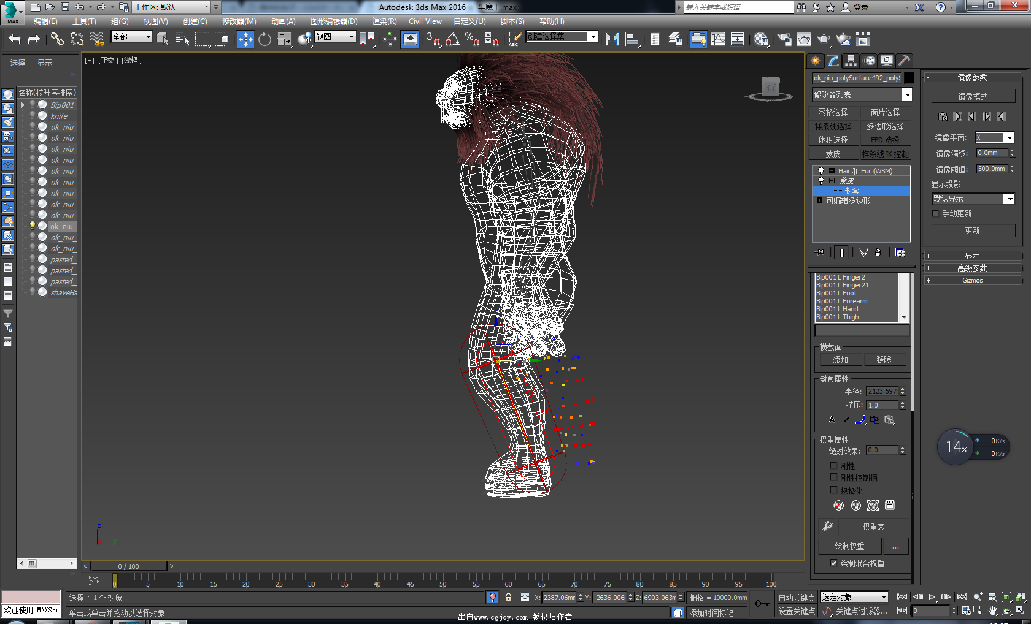Enable the 手动更新 checkbox

coord(935,213)
